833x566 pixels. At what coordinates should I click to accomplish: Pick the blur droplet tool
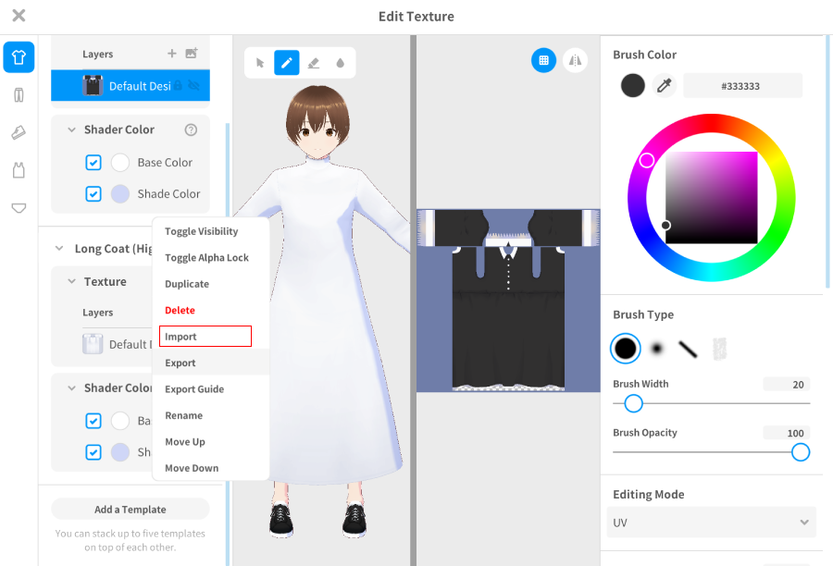(x=340, y=63)
